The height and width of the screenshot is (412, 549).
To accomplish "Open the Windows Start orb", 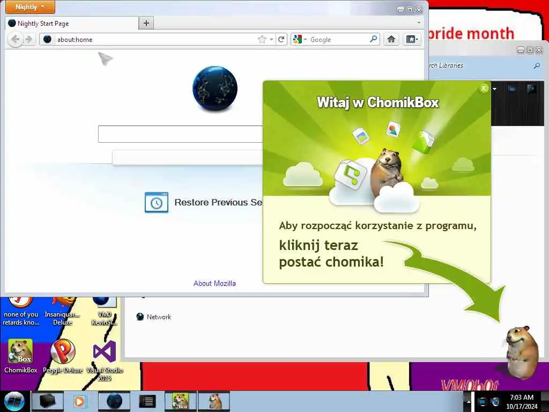I will 14,401.
